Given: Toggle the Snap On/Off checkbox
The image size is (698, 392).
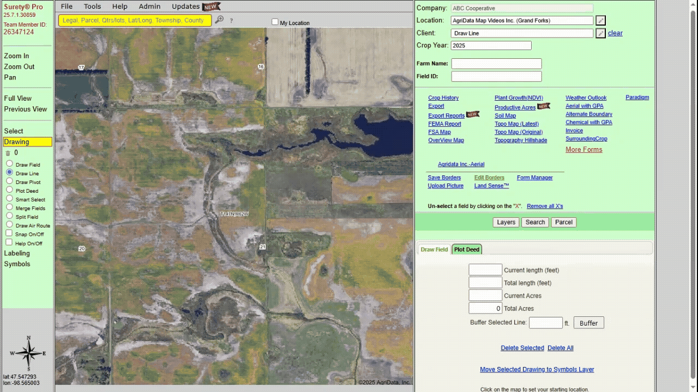Looking at the screenshot, I should click(x=9, y=234).
